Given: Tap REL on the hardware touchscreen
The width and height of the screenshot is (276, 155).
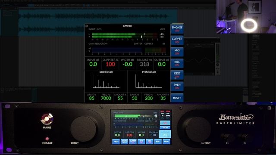Looking at the screenshot, I should tap(150, 142).
